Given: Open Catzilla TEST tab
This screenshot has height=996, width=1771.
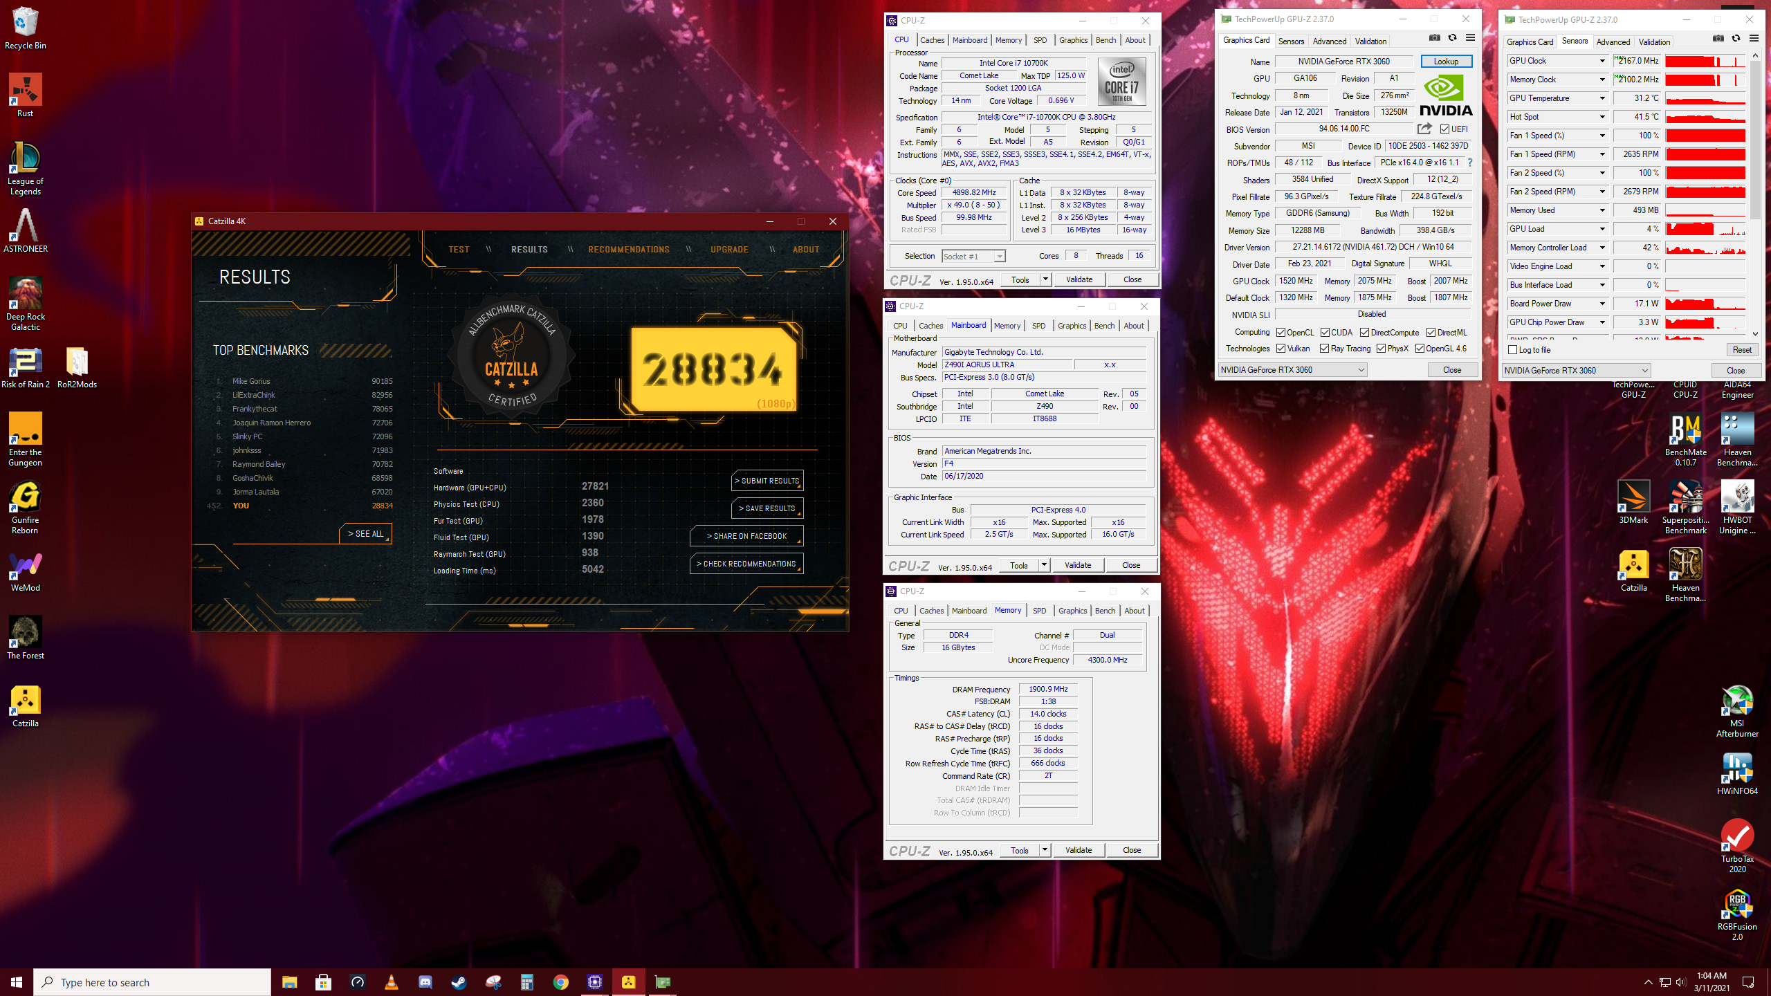Looking at the screenshot, I should click(459, 250).
